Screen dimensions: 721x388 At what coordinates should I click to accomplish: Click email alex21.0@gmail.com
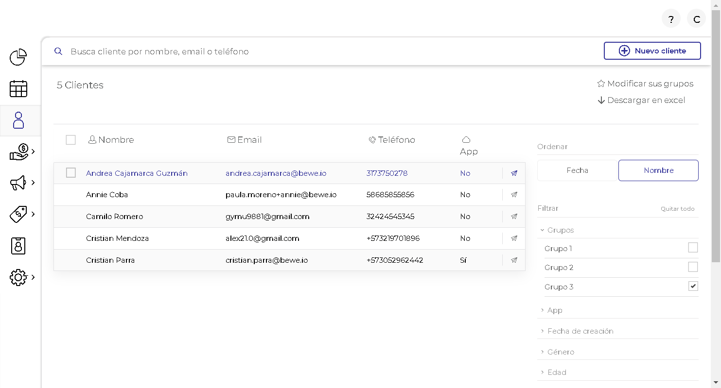(x=262, y=238)
